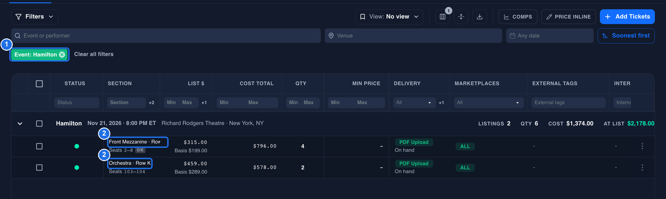Click the $796.00 cost total
This screenshot has height=199, width=666.
(265, 146)
